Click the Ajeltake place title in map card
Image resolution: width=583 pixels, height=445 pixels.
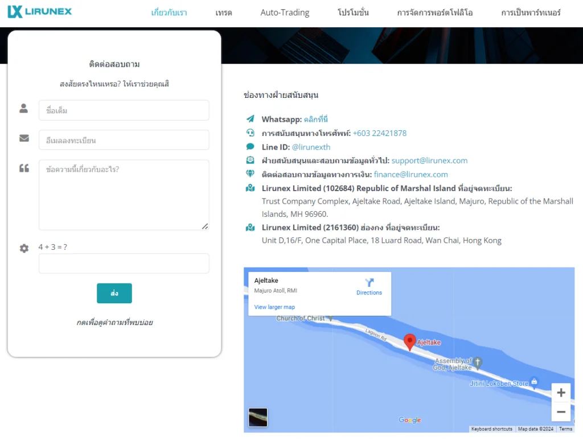pos(266,281)
